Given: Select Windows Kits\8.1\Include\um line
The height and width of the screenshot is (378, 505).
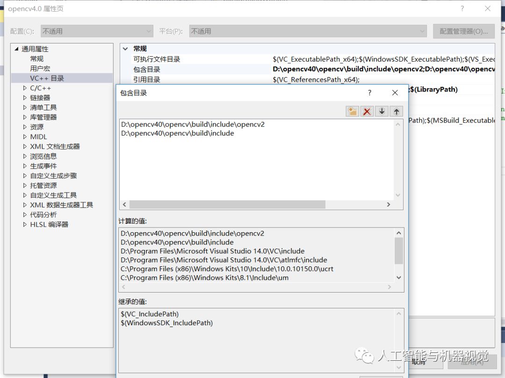Looking at the screenshot, I should 204,278.
